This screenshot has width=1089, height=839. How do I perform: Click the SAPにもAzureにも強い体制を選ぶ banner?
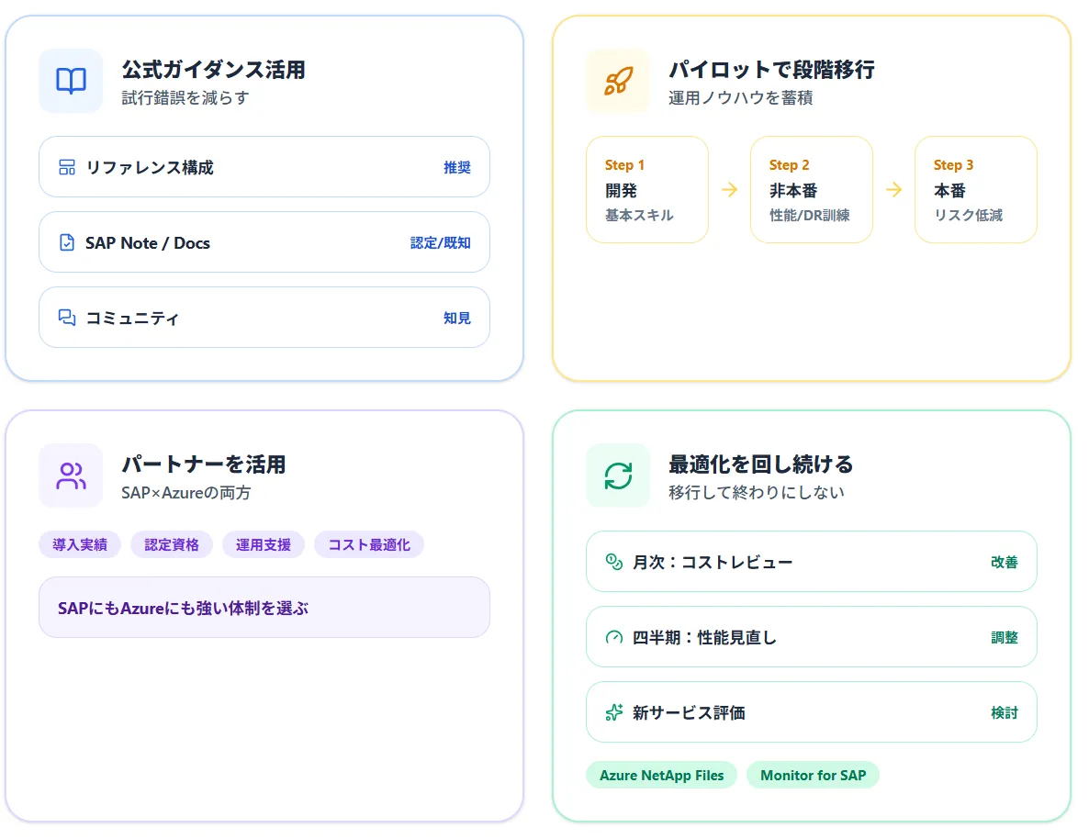[x=264, y=607]
